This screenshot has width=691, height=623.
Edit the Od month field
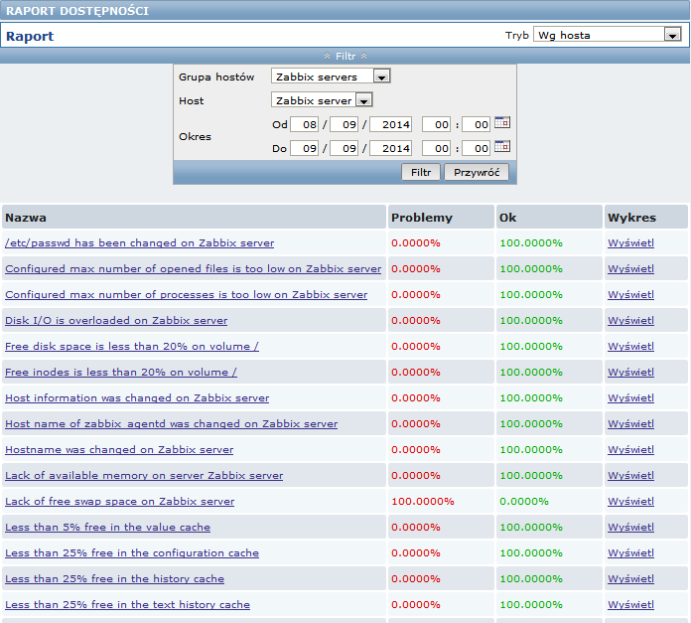(x=344, y=125)
